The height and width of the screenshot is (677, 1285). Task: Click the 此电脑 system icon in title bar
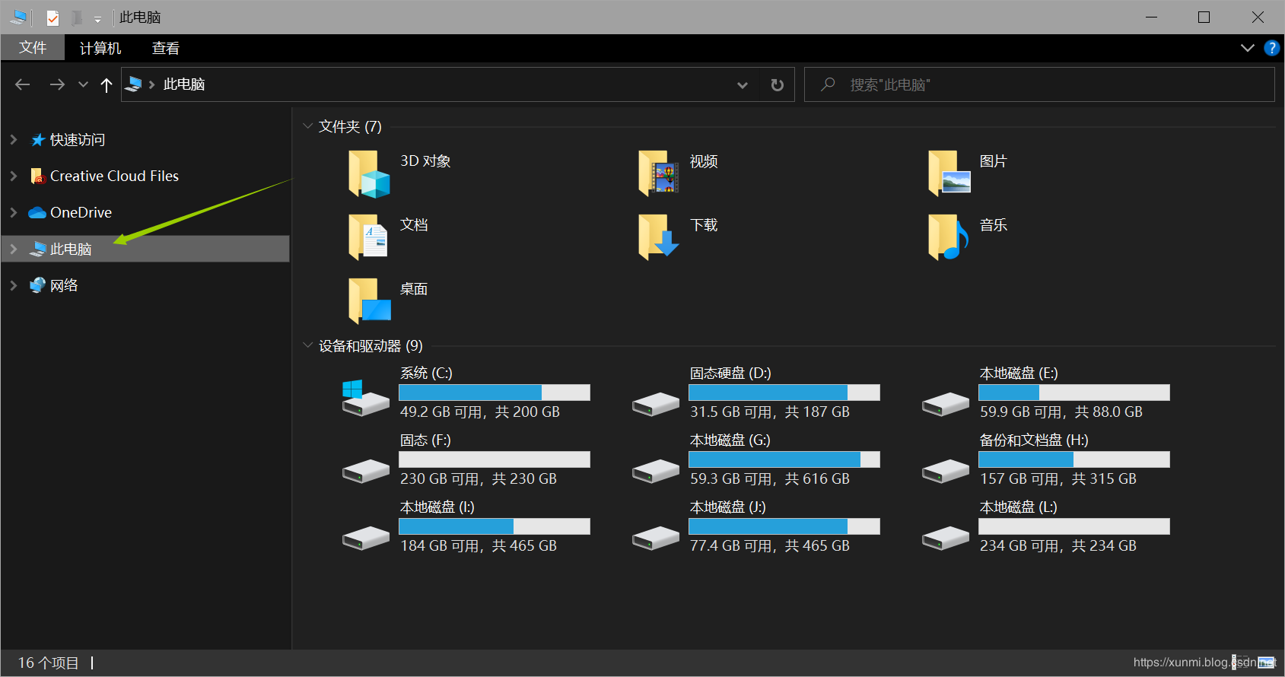pyautogui.click(x=19, y=17)
